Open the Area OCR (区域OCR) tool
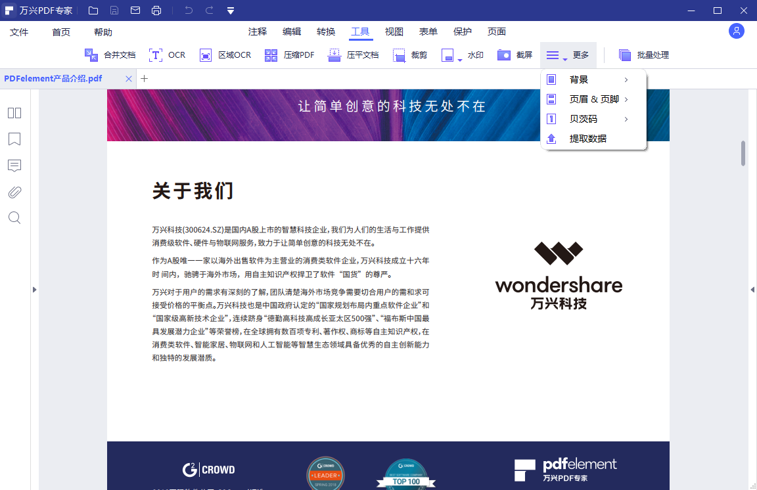 tap(206, 55)
